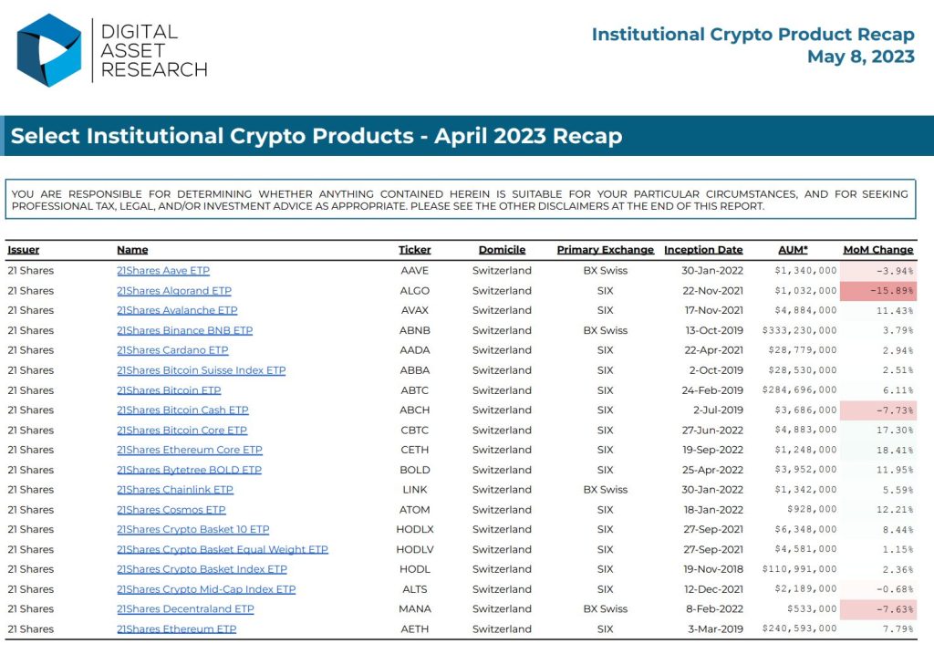The height and width of the screenshot is (654, 934).
Task: Open the 21Shares Bytetree BOLD ETP link
Action: [190, 470]
